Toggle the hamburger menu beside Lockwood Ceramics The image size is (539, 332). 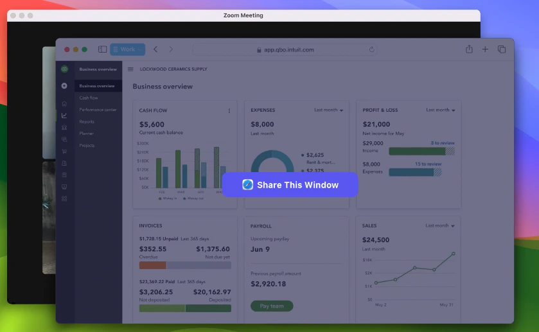click(130, 69)
